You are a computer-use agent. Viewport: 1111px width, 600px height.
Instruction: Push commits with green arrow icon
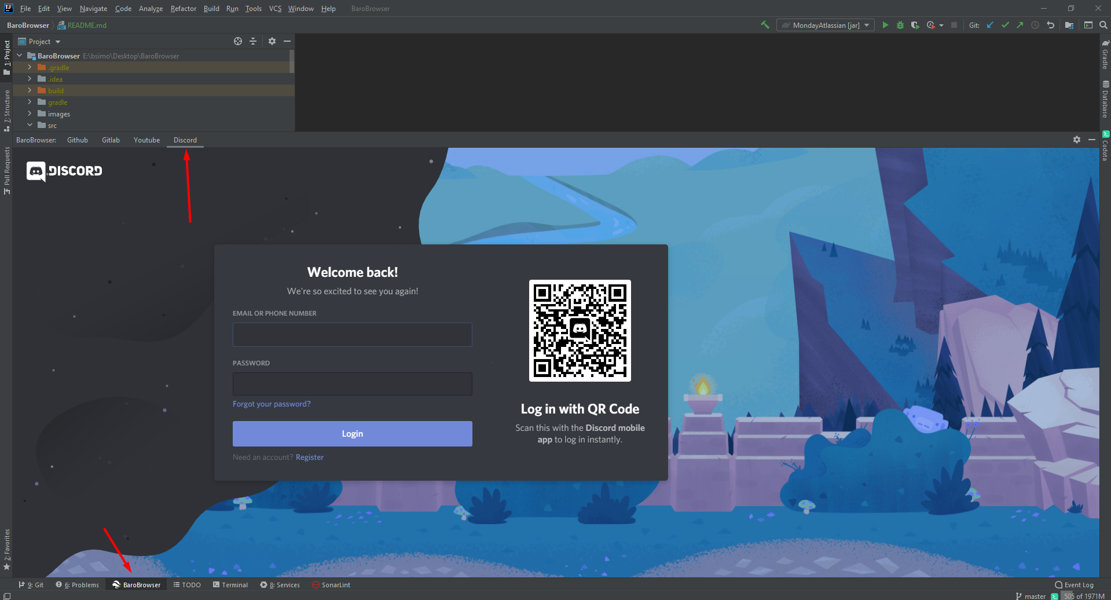(x=1020, y=25)
